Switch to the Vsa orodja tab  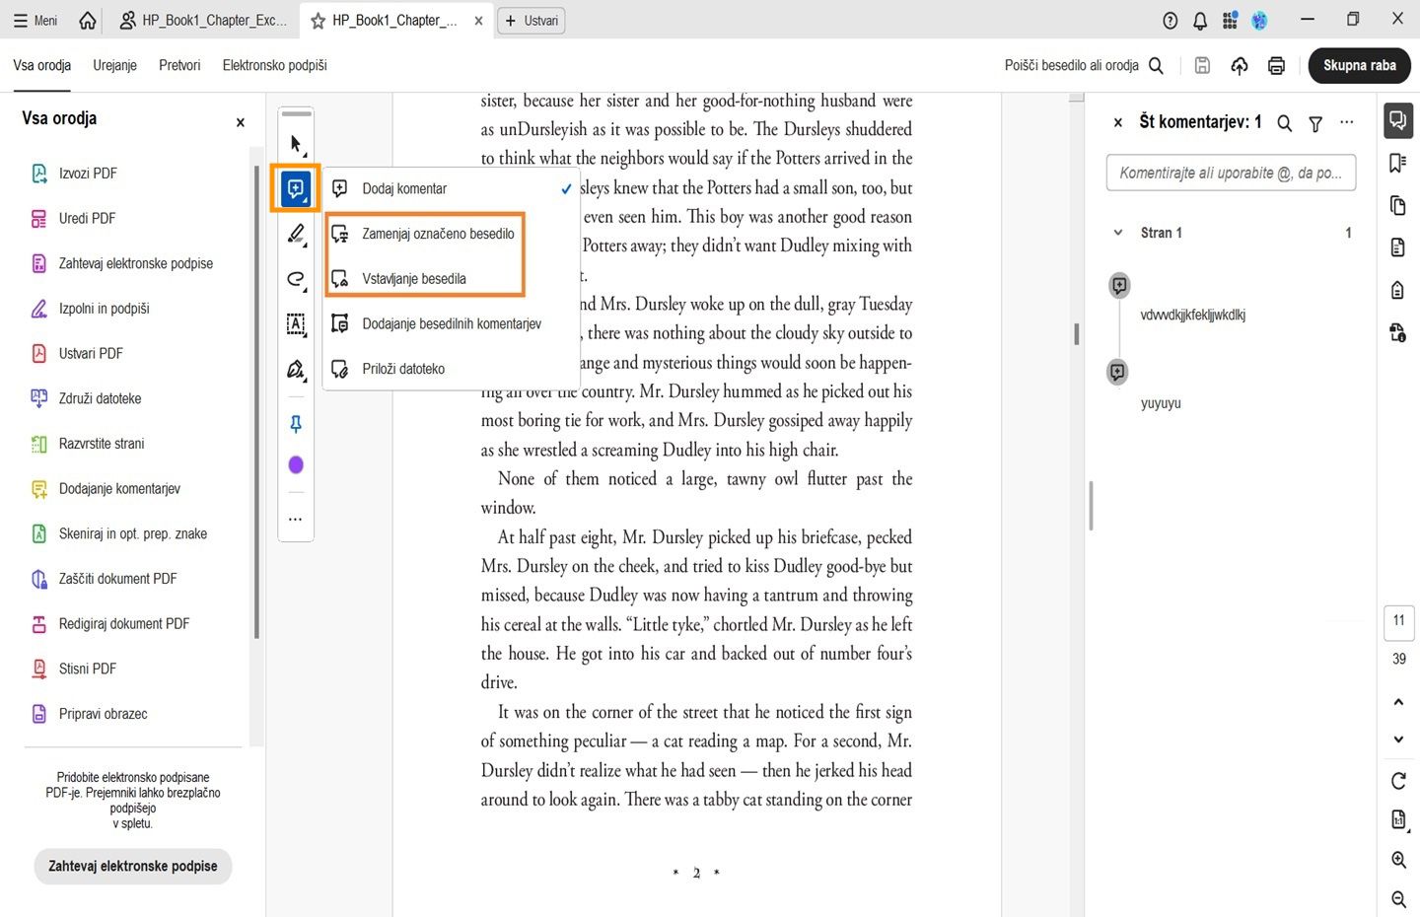(x=42, y=65)
